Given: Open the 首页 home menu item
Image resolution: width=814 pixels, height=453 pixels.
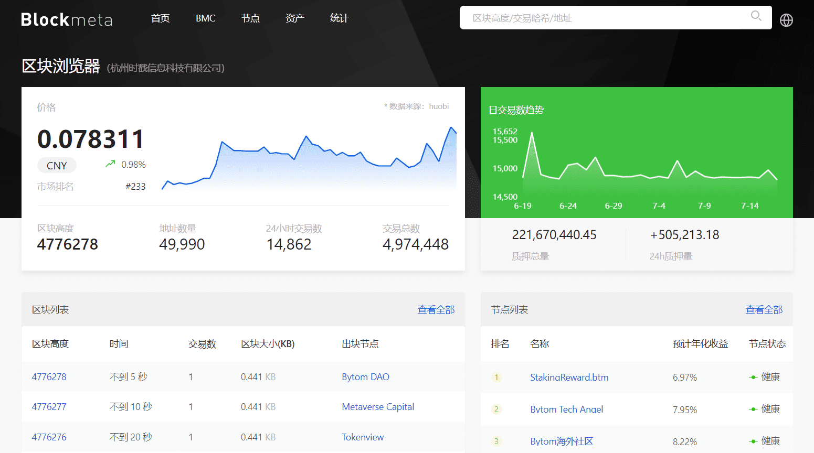Looking at the screenshot, I should pyautogui.click(x=161, y=18).
